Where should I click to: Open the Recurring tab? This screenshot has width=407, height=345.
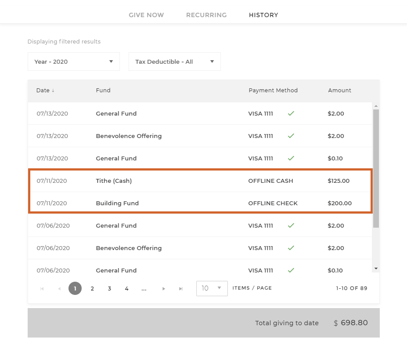[x=206, y=15]
